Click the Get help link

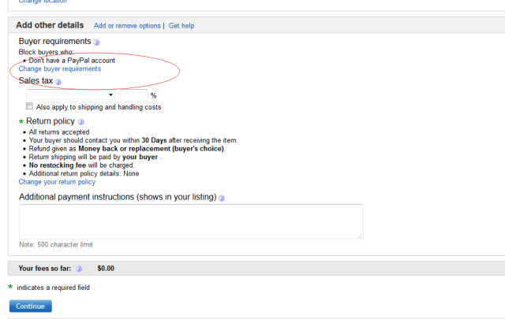[181, 26]
